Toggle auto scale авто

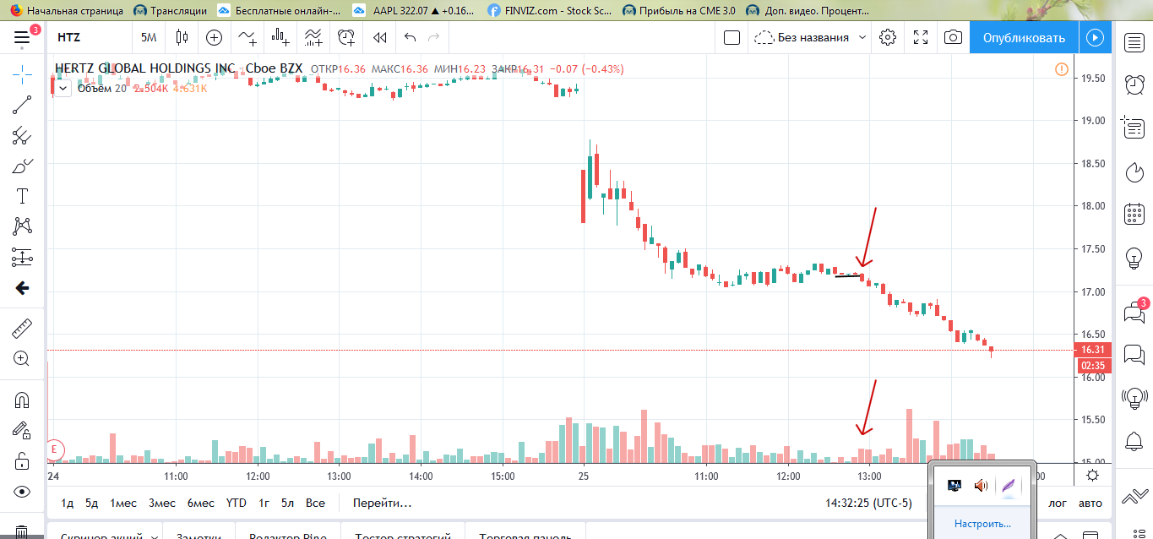click(x=1090, y=503)
